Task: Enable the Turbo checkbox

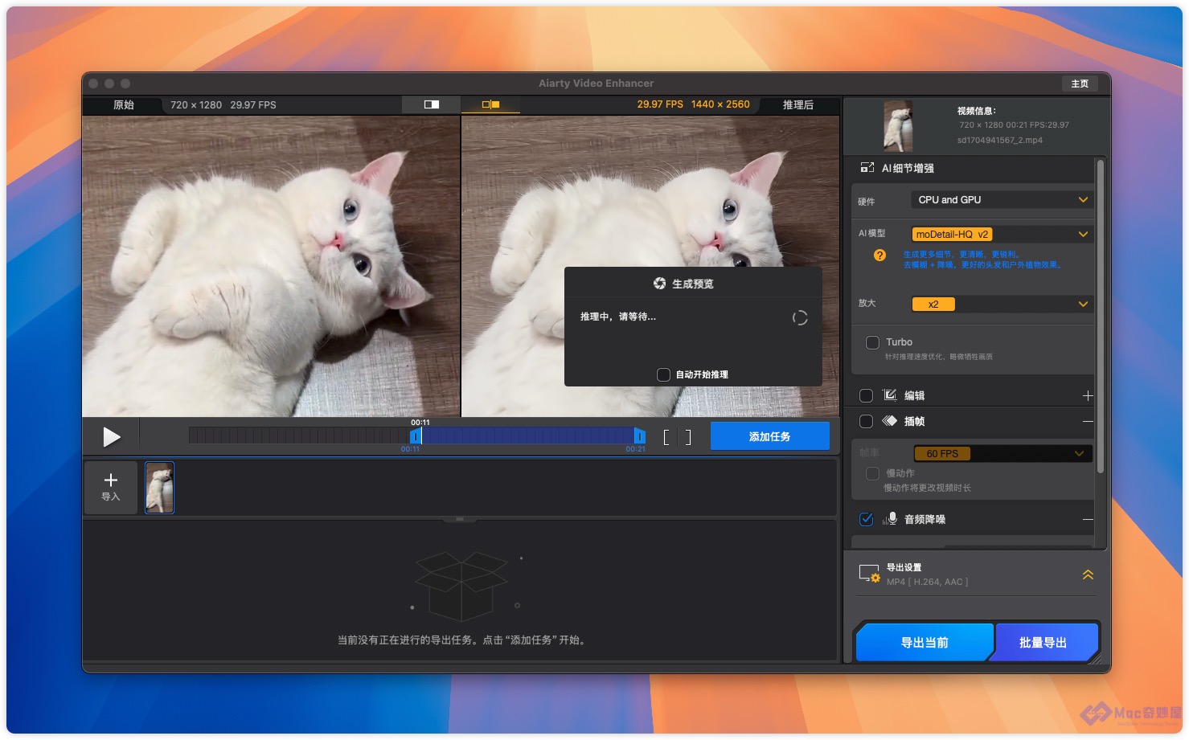Action: point(872,342)
